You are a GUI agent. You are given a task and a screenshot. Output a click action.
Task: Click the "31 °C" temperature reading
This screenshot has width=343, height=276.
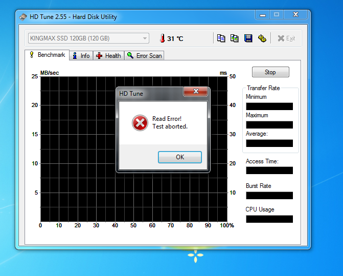(x=175, y=39)
